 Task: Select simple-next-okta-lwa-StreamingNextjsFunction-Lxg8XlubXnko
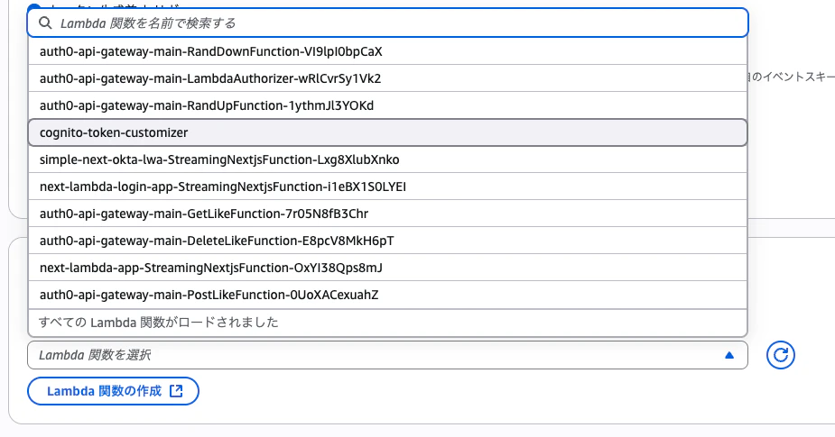click(x=387, y=159)
